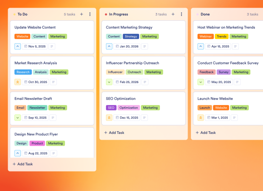Viewport: 263px width, 191px height.
Task: Open the Design New Product Flyer task
Action: coord(36,134)
